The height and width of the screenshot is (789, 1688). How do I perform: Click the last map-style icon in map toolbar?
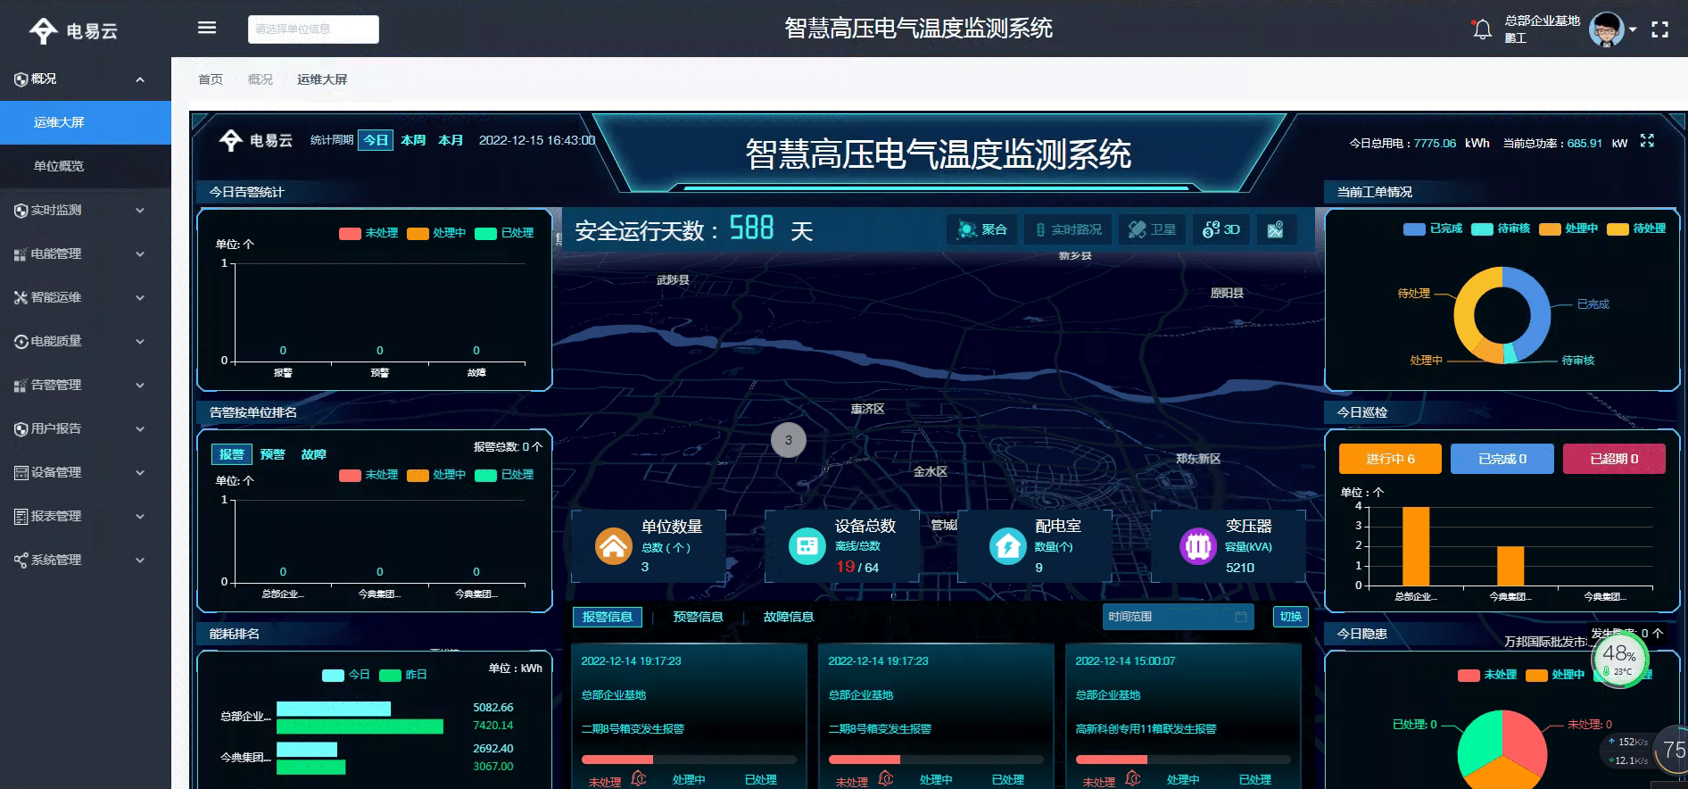tap(1275, 229)
